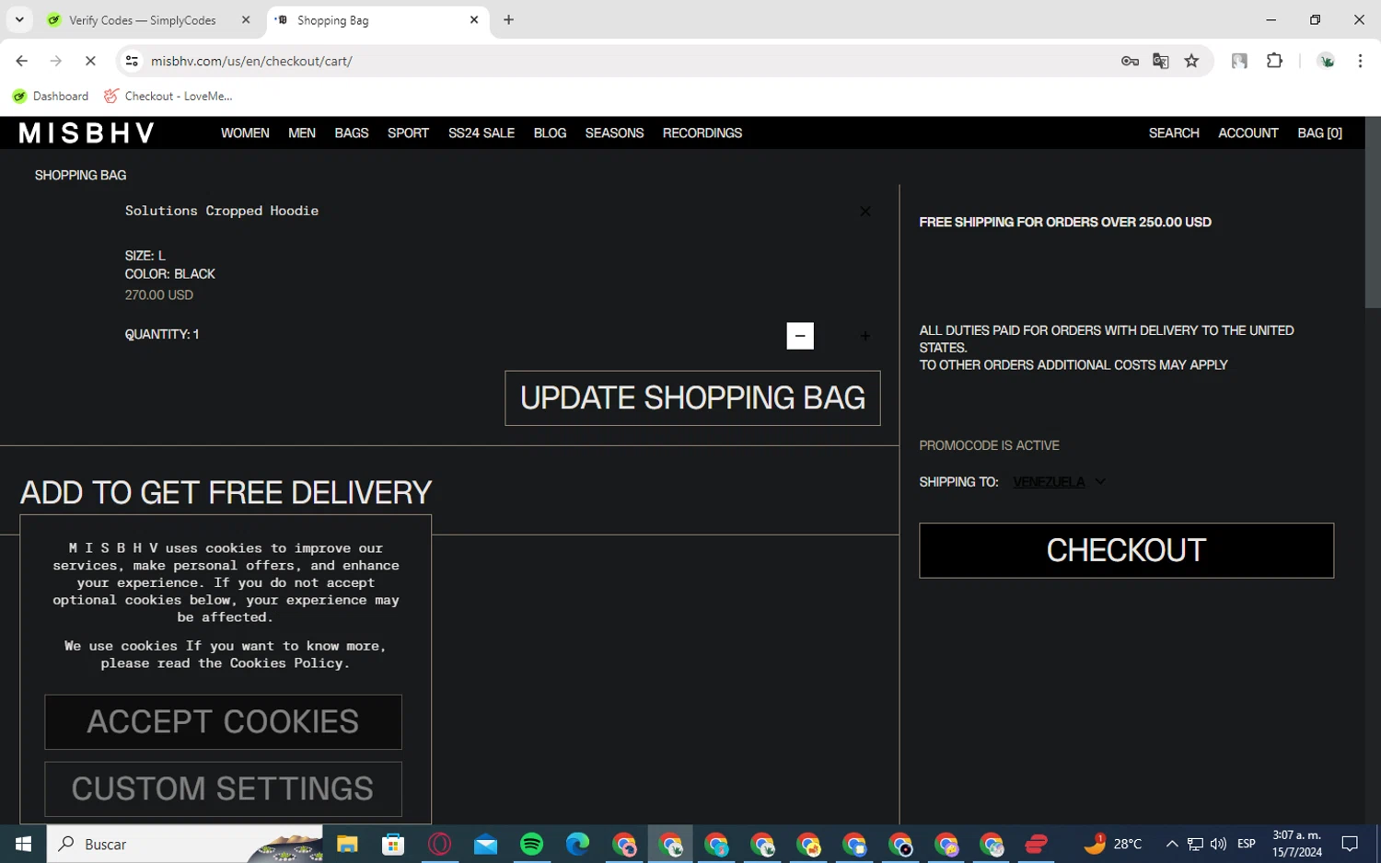This screenshot has height=863, width=1381.
Task: Bookmark this page with star icon
Action: [x=1192, y=61]
